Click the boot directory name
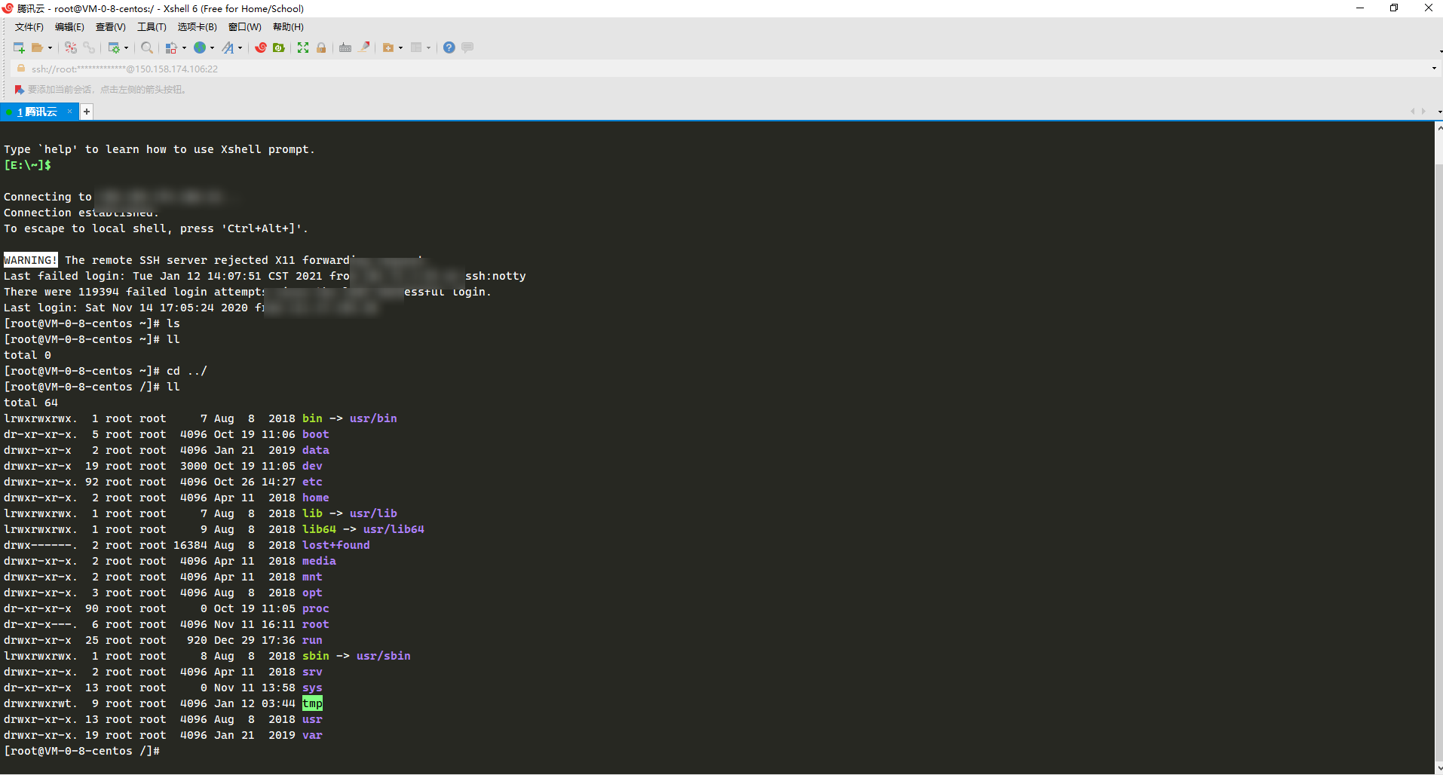 coord(316,434)
